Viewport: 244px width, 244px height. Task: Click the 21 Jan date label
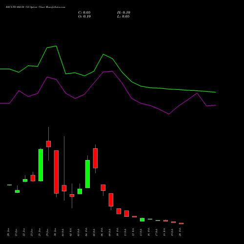(16, 232)
